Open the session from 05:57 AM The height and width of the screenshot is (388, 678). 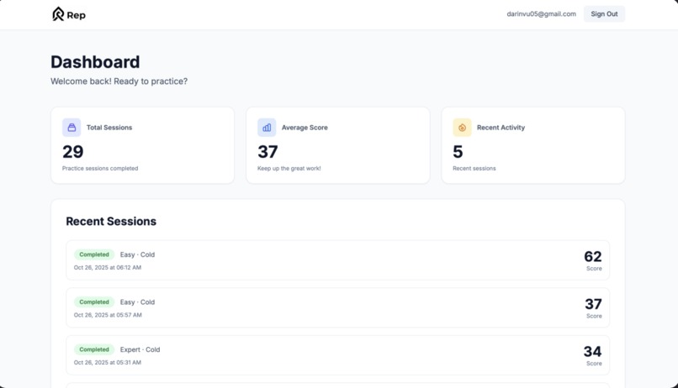[x=337, y=307]
